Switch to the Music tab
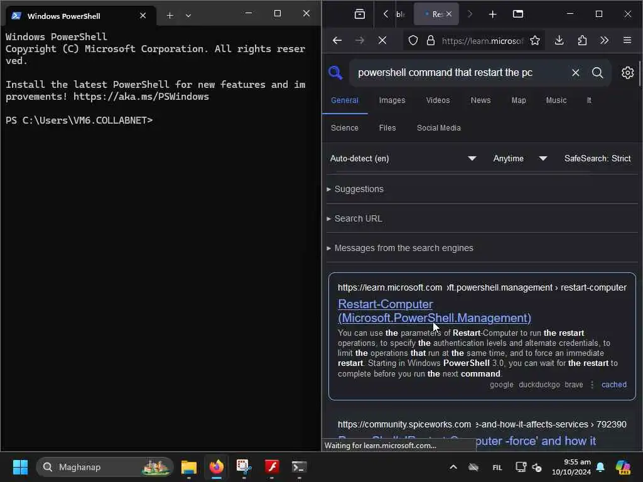This screenshot has width=643, height=482. pyautogui.click(x=556, y=100)
